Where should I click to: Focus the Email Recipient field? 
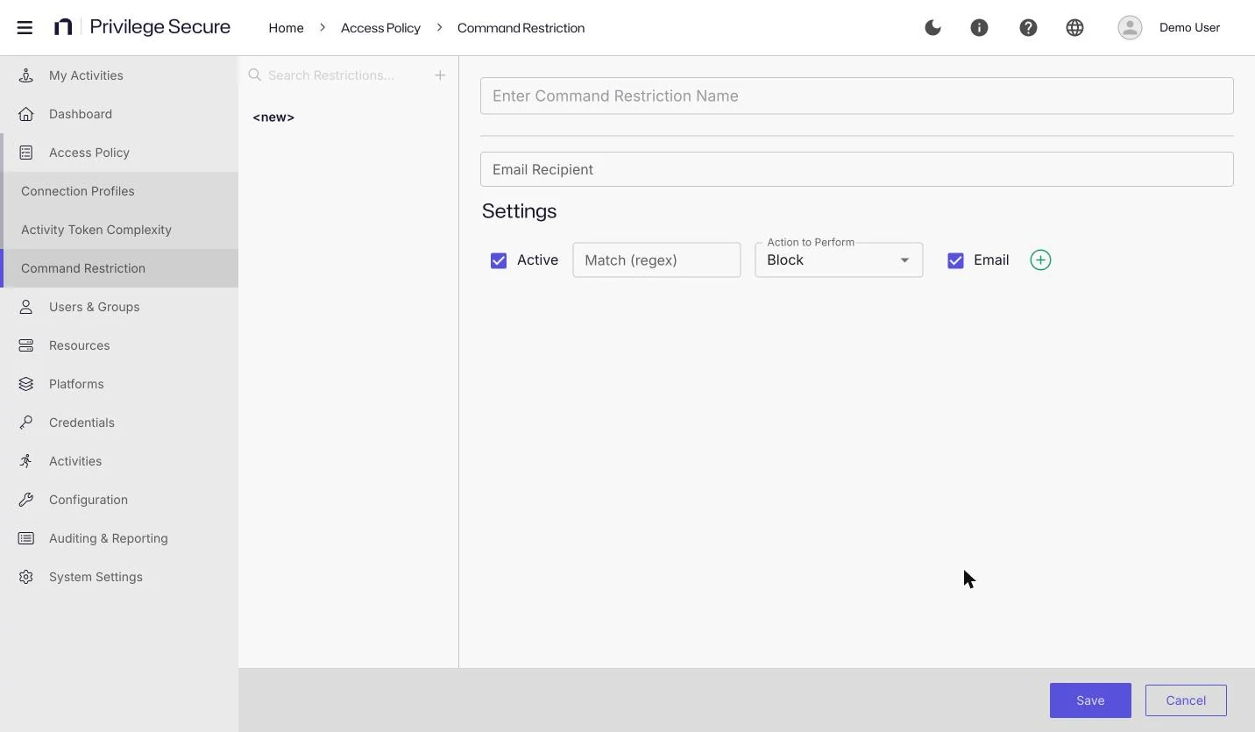[x=857, y=169]
